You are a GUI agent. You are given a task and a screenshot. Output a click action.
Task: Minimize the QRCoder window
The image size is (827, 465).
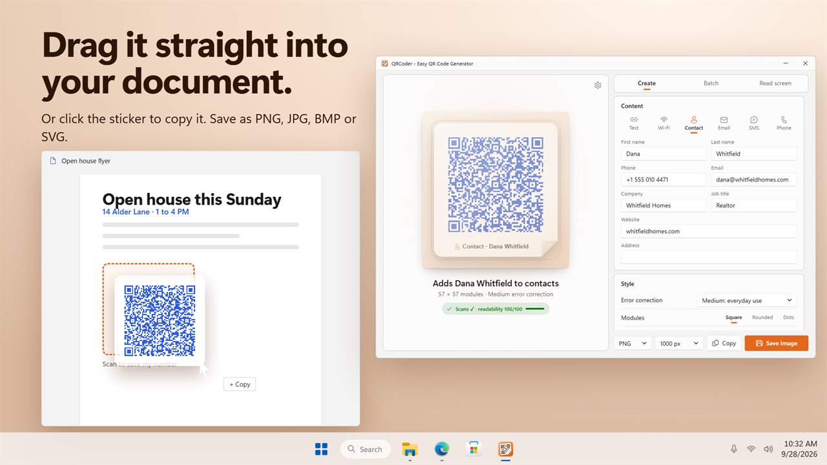coord(786,63)
